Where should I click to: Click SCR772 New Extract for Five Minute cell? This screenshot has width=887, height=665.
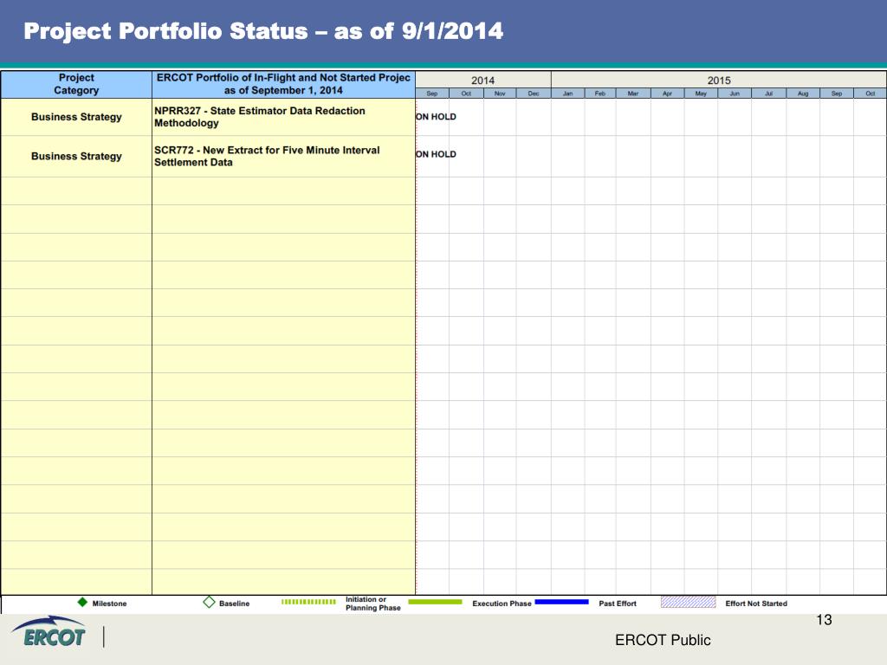coord(283,156)
